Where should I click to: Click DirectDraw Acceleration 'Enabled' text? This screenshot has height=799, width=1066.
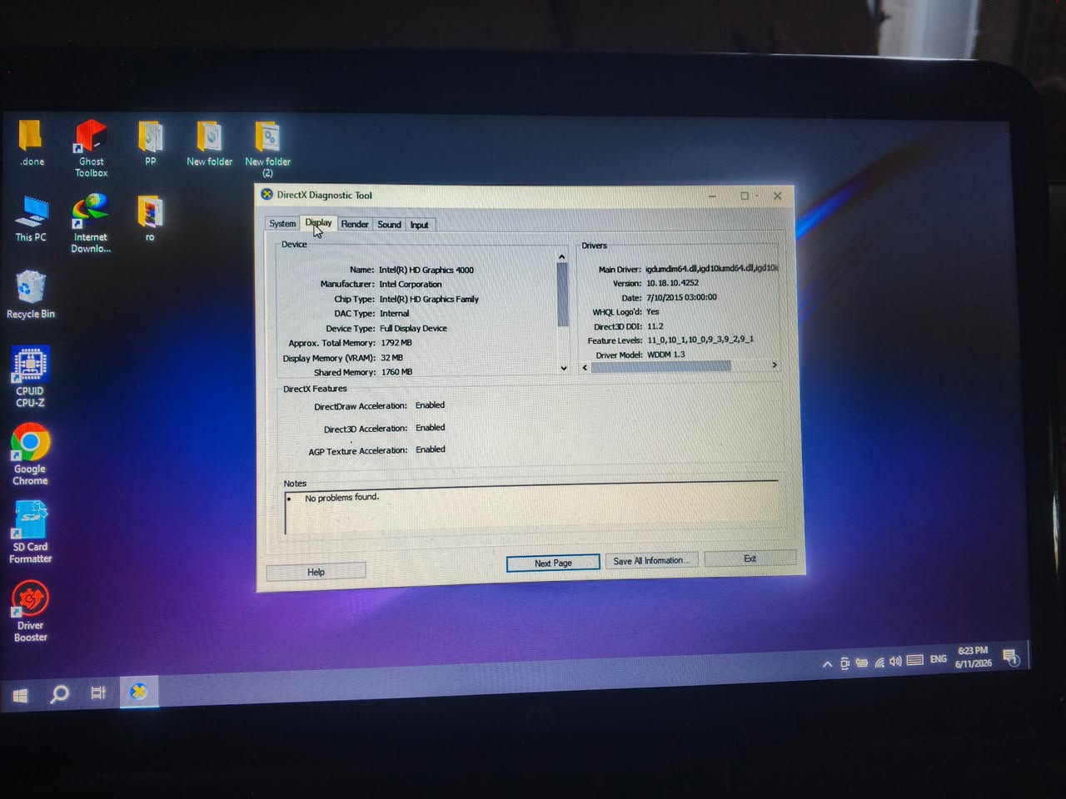430,405
